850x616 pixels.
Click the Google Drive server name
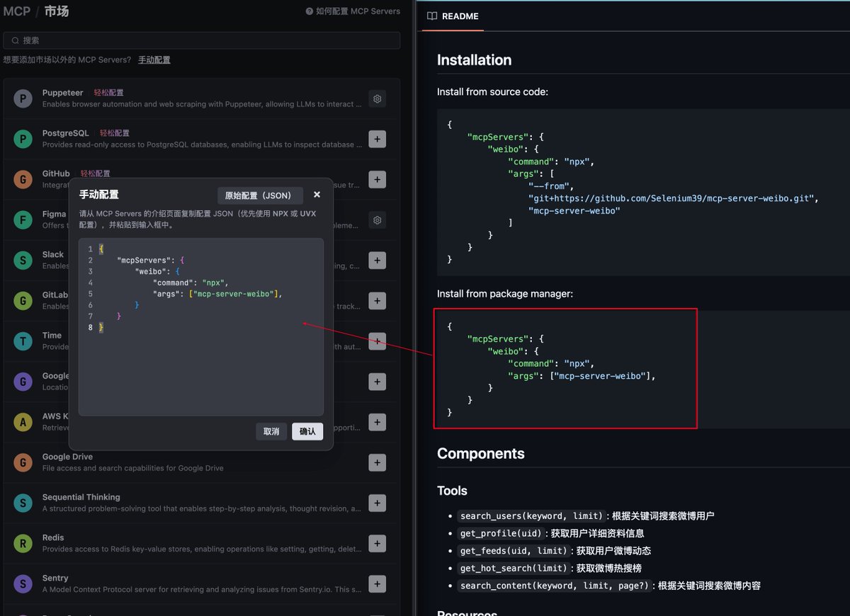[x=67, y=457]
